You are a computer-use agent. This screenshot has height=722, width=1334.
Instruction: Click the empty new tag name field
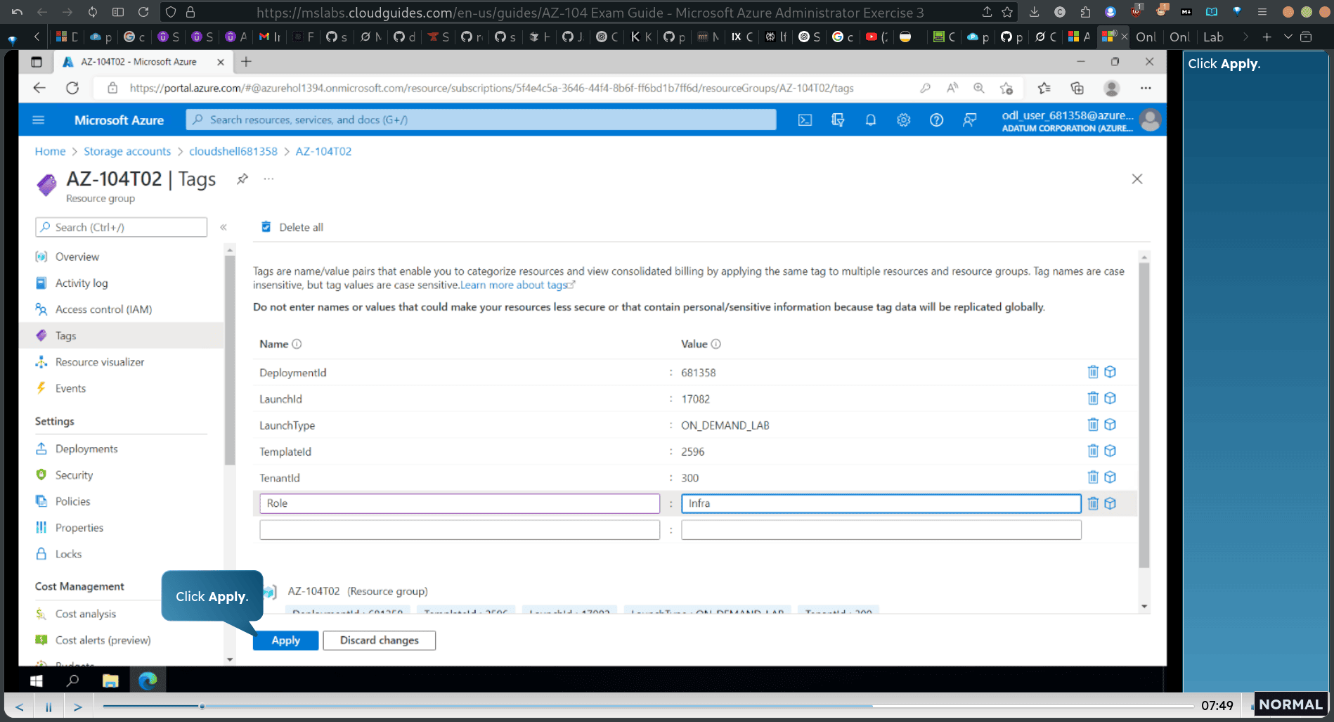460,530
